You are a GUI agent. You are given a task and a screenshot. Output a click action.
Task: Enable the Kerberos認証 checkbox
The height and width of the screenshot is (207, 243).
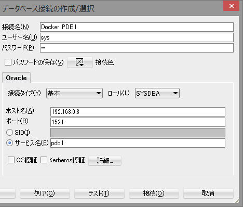pos(44,160)
